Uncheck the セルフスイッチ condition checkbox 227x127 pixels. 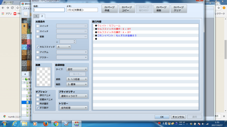point(38,47)
